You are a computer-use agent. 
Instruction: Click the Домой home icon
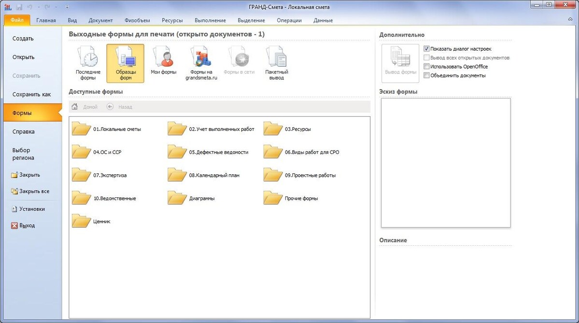pos(74,107)
